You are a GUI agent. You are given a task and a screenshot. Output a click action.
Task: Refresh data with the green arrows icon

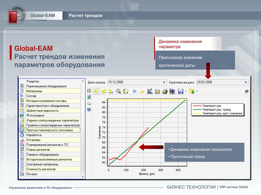[x=89, y=97]
